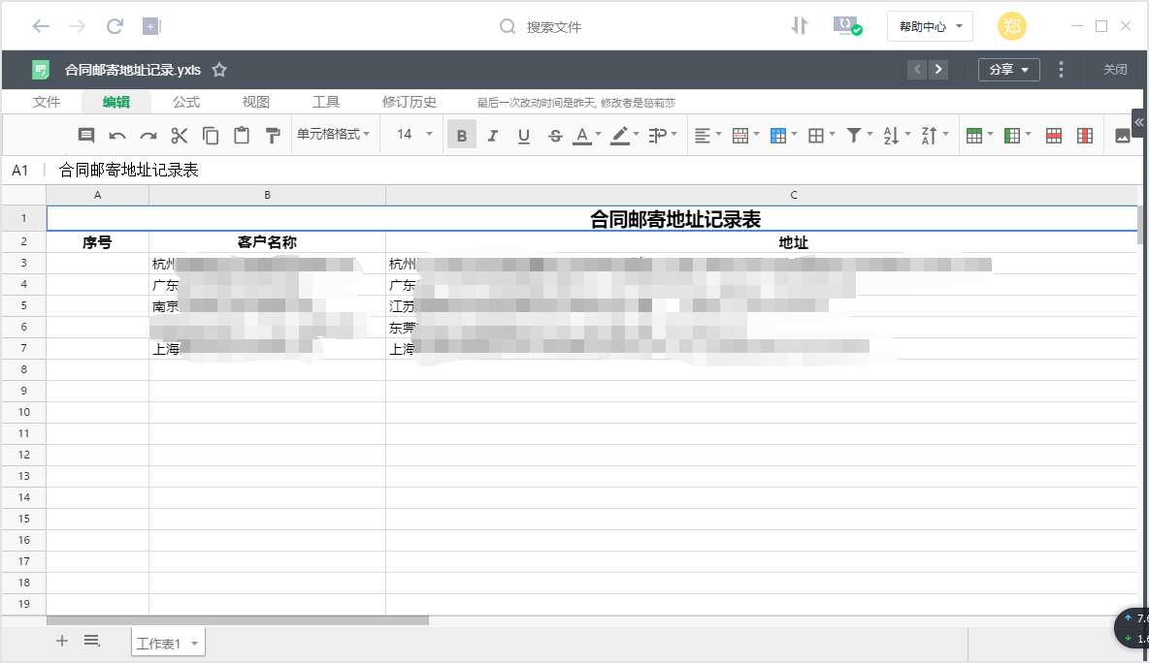Screen dimensions: 1149x663
Task: Click the name box showing A1
Action: point(20,170)
